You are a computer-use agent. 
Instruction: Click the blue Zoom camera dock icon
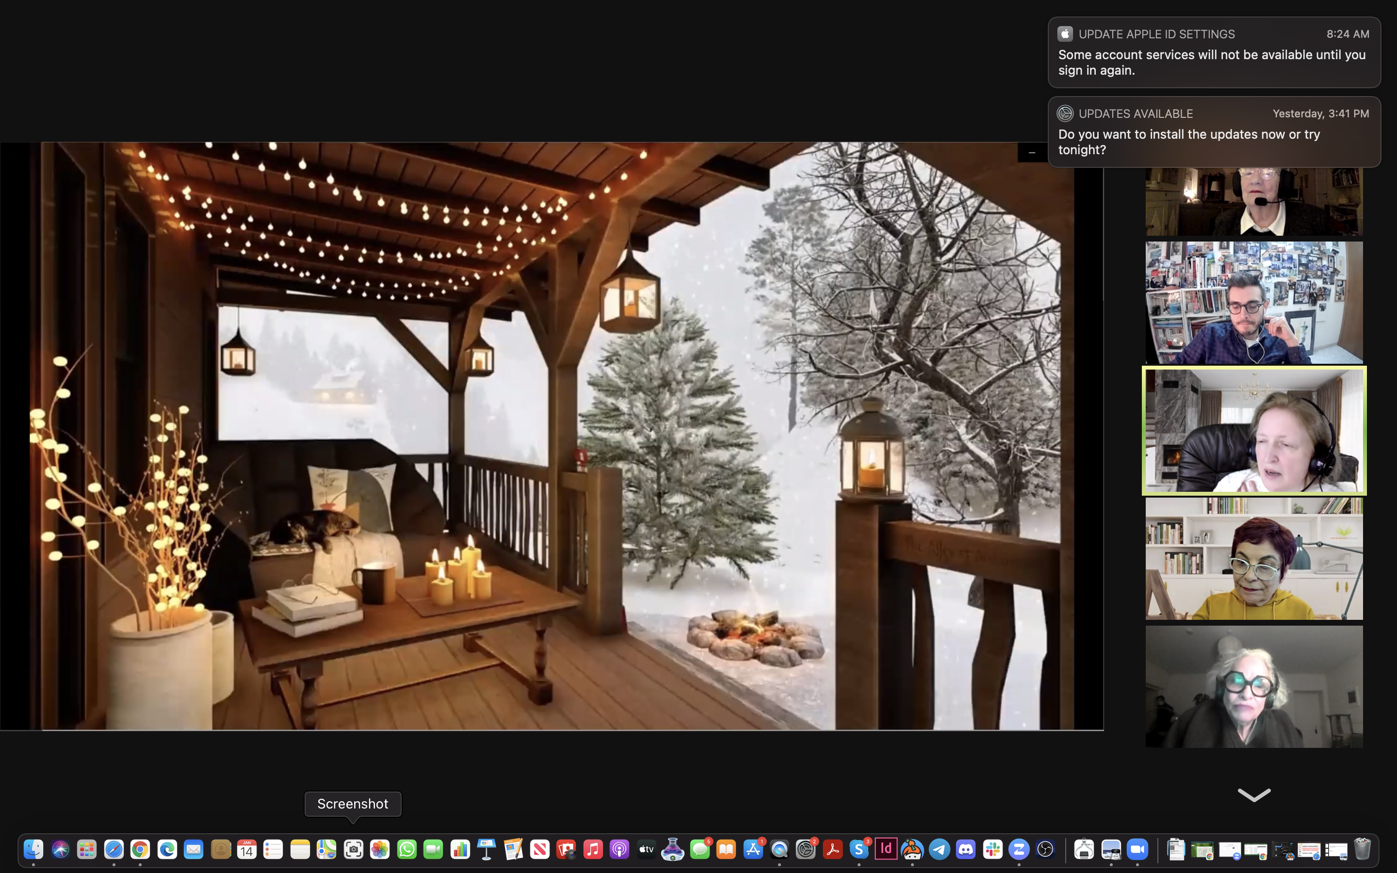pos(1137,849)
